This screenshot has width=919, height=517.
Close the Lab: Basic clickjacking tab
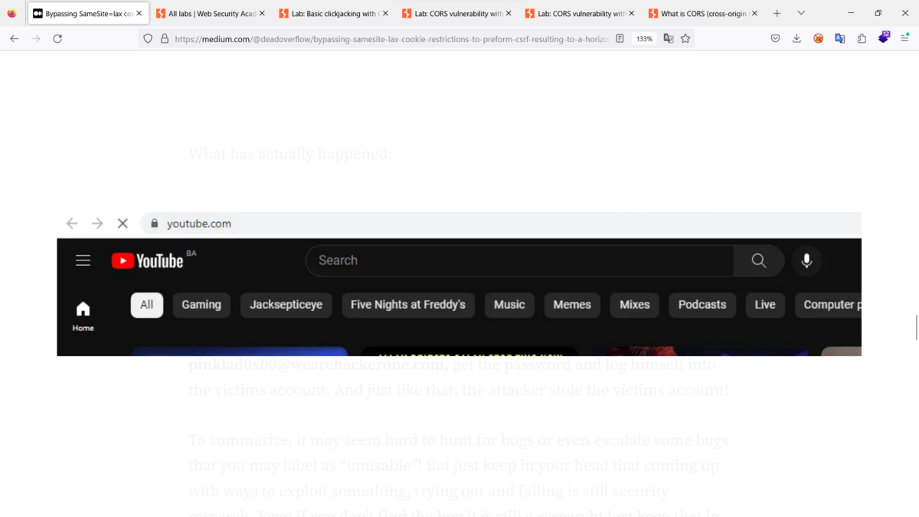pyautogui.click(x=385, y=13)
